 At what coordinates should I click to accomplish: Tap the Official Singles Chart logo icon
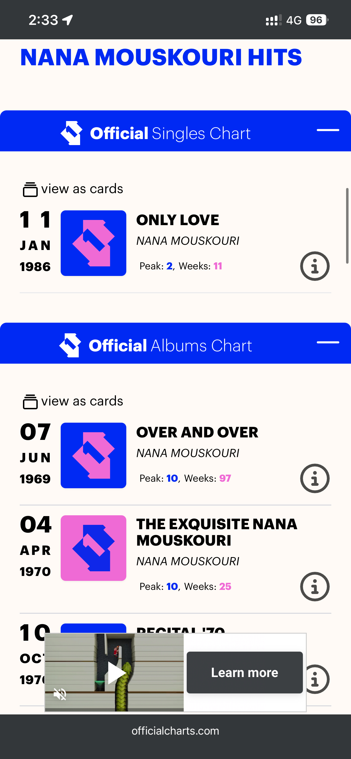pyautogui.click(x=71, y=133)
